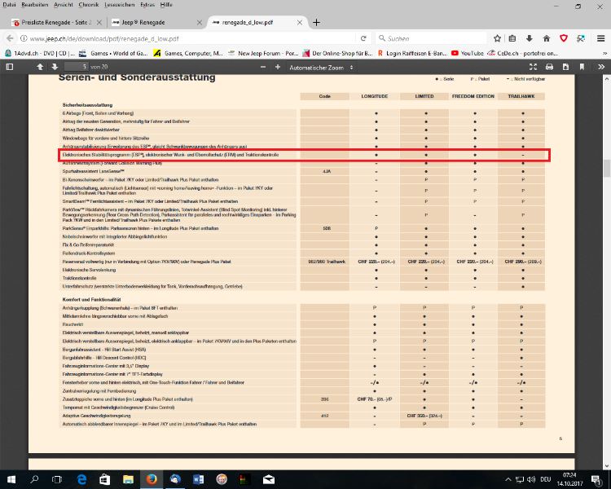611x489 pixels.
Task: Go to next PDF page
Action: (x=55, y=66)
